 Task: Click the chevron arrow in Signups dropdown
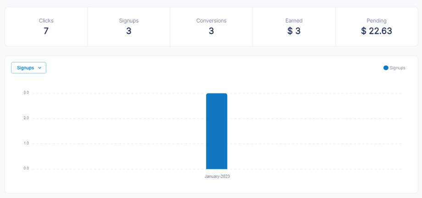[40, 68]
